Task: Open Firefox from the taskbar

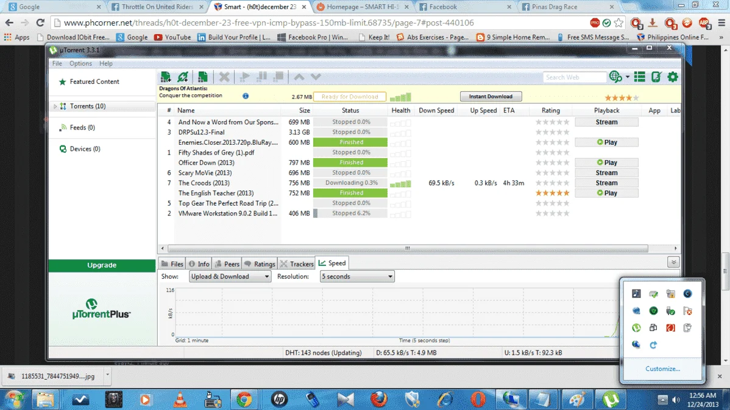Action: pyautogui.click(x=378, y=399)
